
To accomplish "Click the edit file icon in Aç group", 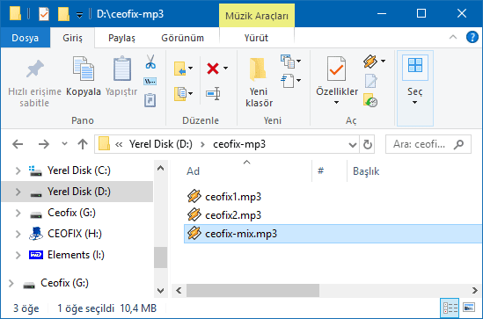I will point(370,81).
